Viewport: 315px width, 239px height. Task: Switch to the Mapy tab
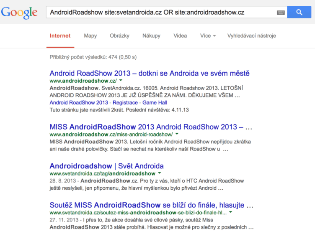click(90, 36)
